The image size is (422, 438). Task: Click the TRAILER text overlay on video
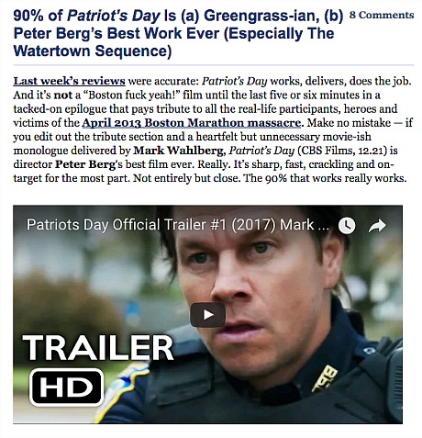click(x=98, y=347)
